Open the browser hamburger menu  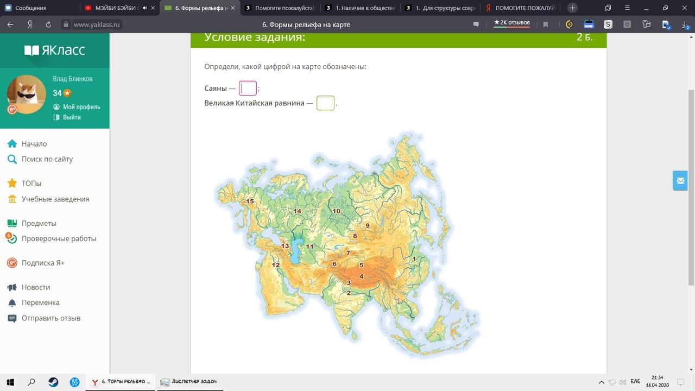[627, 8]
